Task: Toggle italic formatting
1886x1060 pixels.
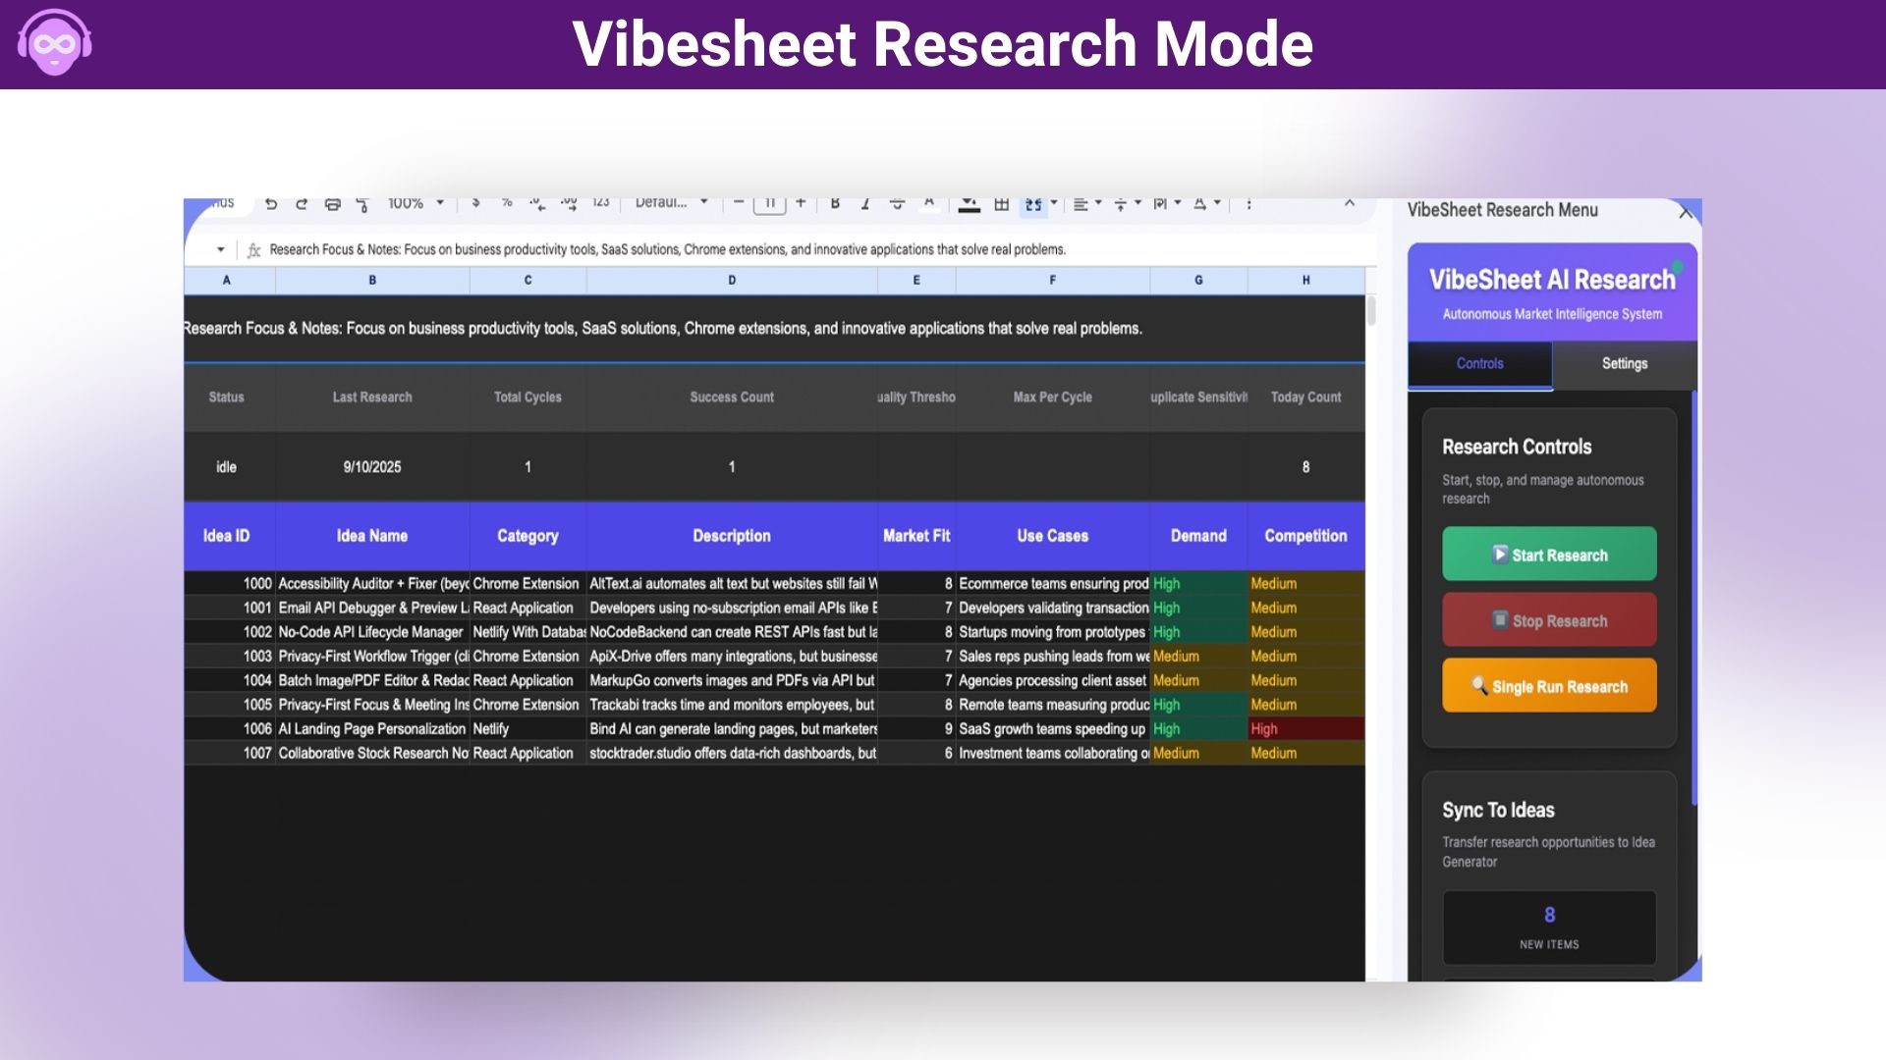Action: 865,203
